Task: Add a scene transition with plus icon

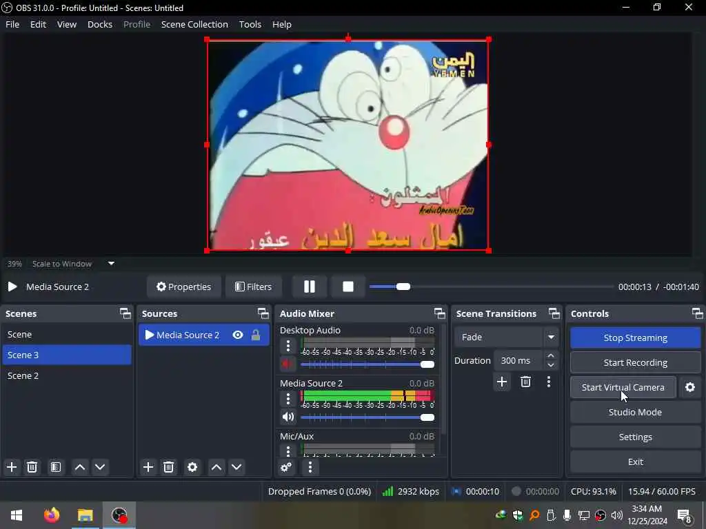Action: pyautogui.click(x=502, y=382)
